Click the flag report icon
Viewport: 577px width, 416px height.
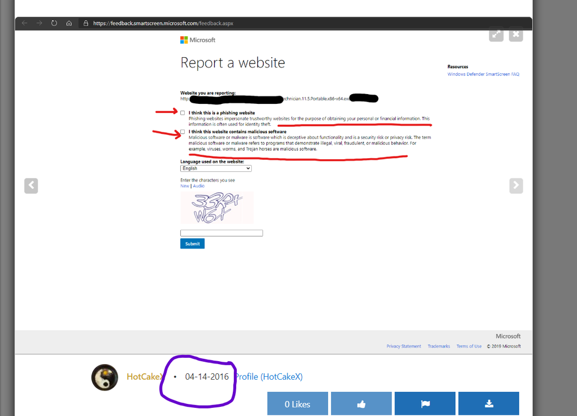point(425,403)
